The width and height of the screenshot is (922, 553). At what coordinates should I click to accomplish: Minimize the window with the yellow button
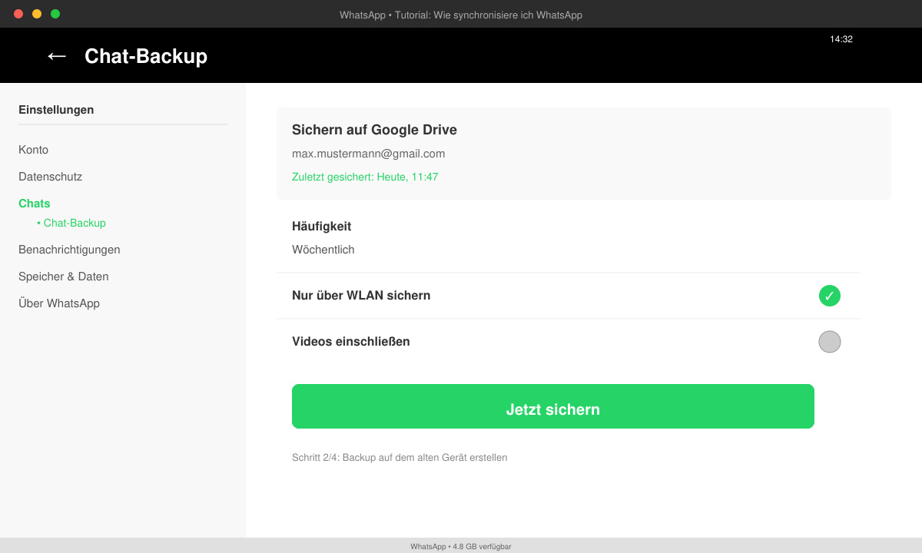(x=37, y=14)
